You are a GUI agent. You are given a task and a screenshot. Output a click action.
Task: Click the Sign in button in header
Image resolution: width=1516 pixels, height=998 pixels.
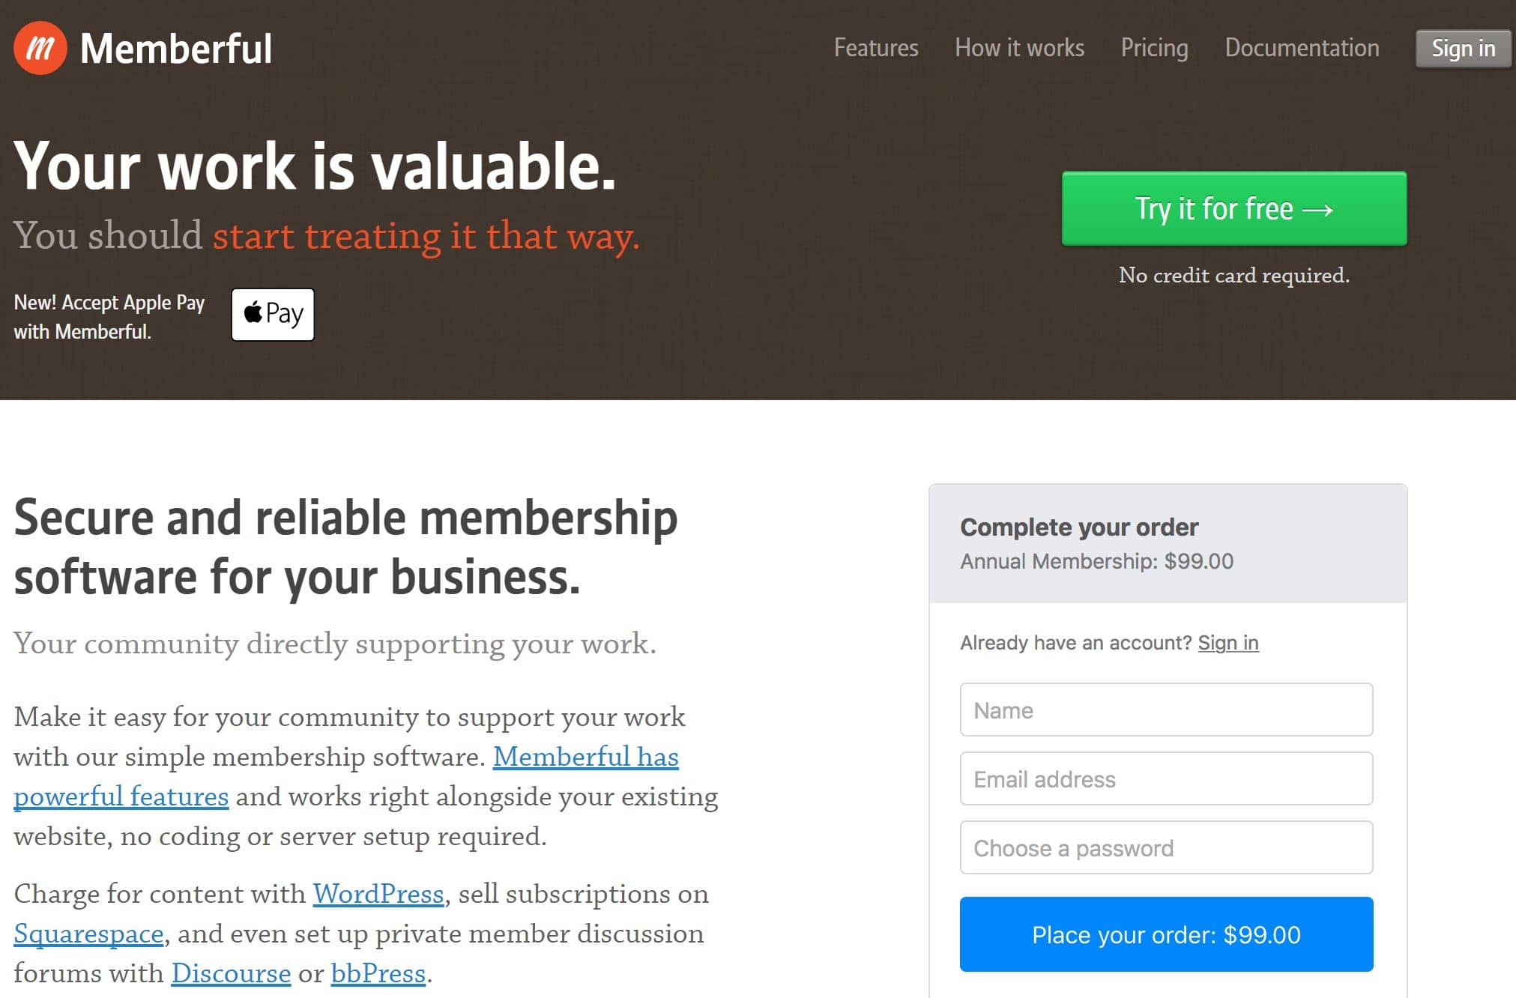[1463, 49]
